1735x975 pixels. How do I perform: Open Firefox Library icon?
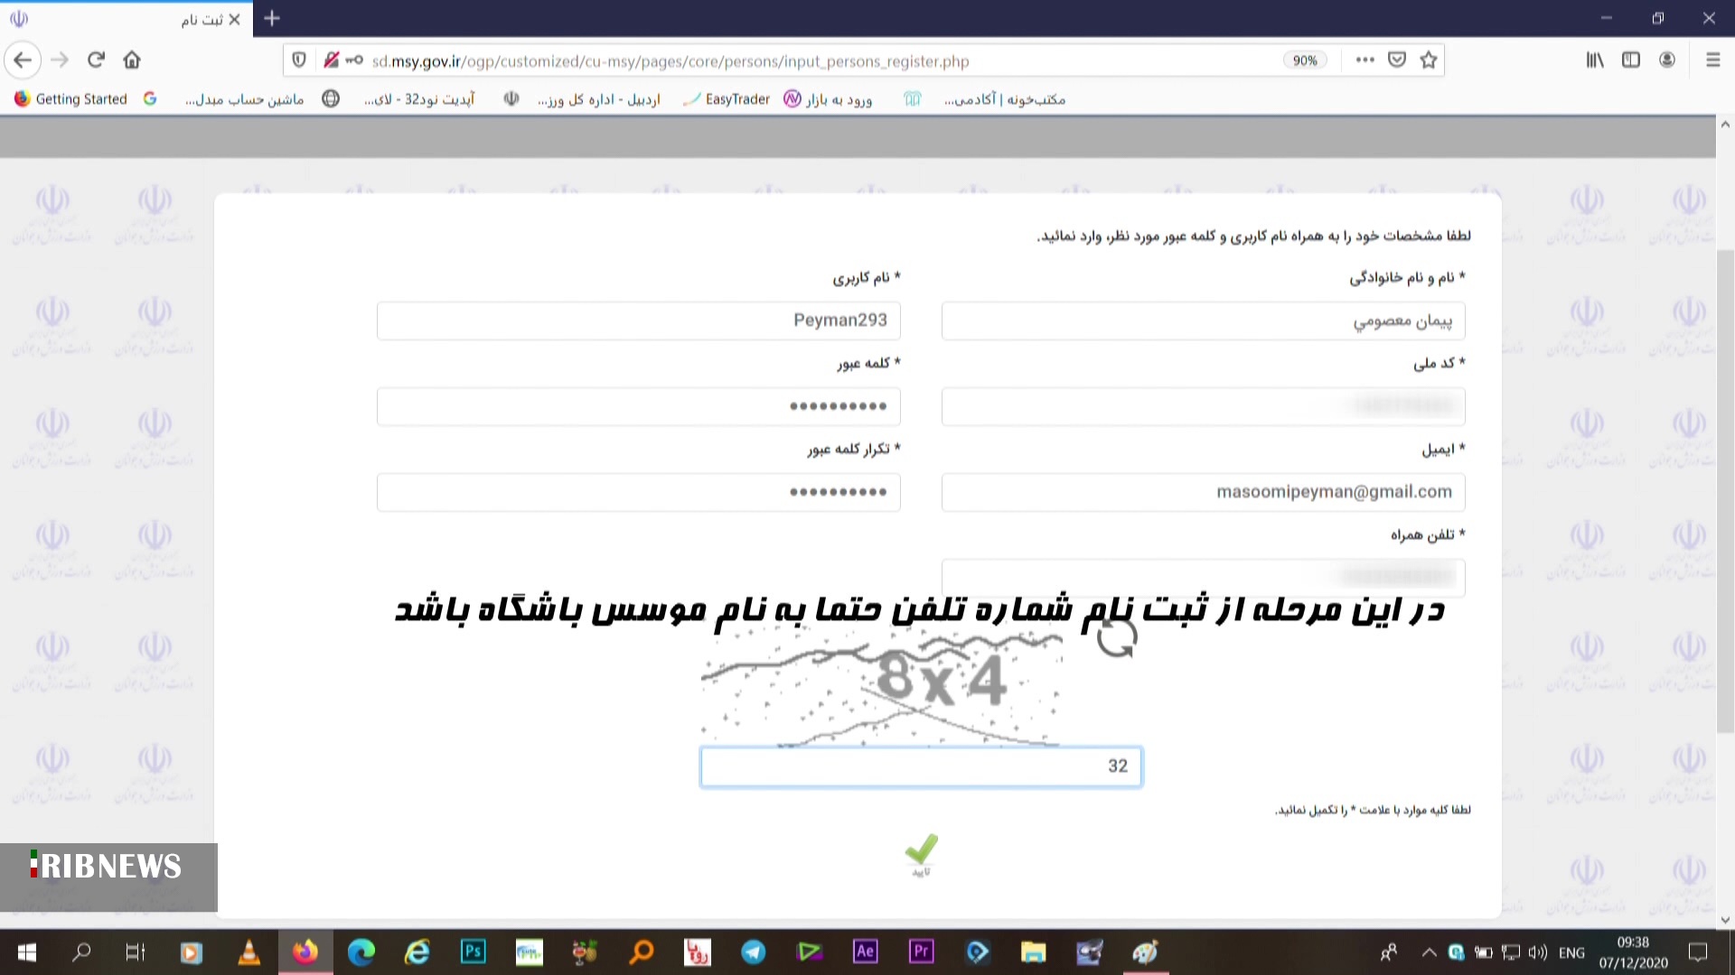click(x=1594, y=60)
